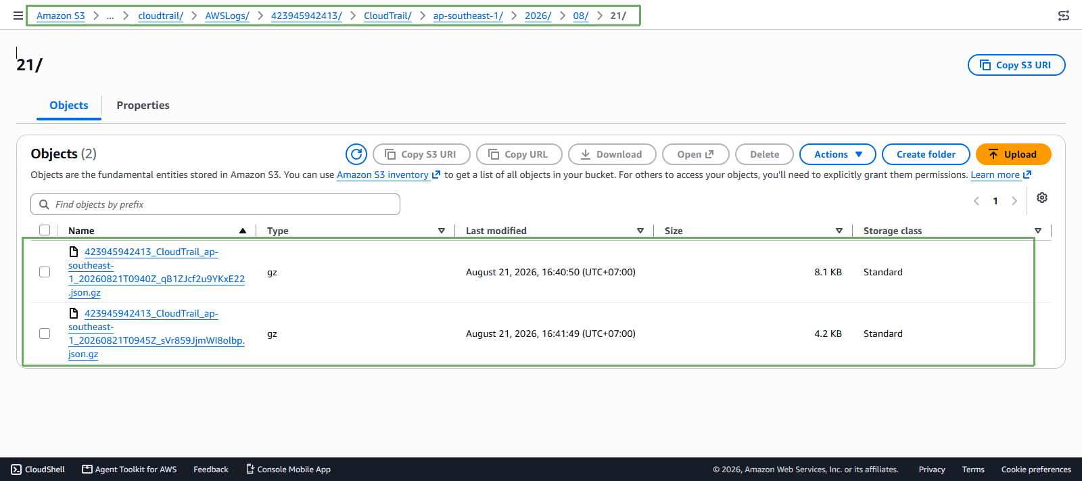Screen dimensions: 1082x481
Task: Go to 2026/ breadcrumb folder
Action: (x=538, y=16)
